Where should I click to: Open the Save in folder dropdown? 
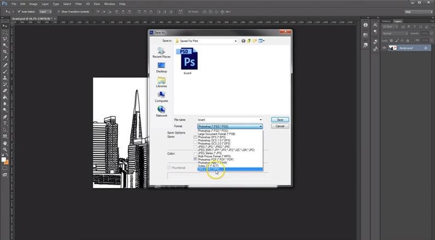pyautogui.click(x=236, y=41)
